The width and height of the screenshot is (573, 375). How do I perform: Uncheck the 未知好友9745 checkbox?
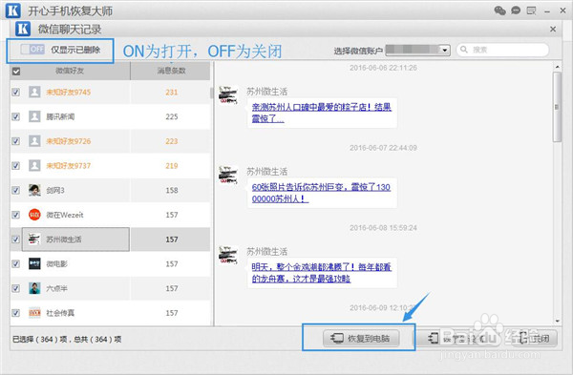15,92
